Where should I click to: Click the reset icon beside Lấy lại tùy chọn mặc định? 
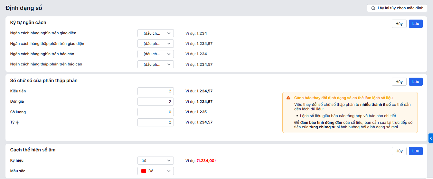(x=373, y=8)
